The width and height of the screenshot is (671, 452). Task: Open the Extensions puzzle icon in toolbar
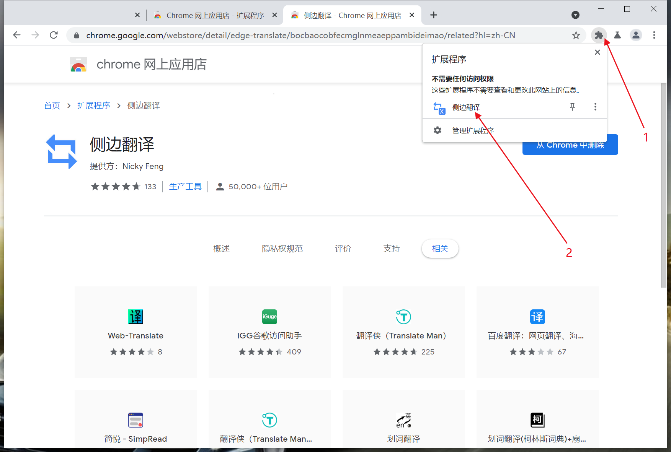click(599, 35)
